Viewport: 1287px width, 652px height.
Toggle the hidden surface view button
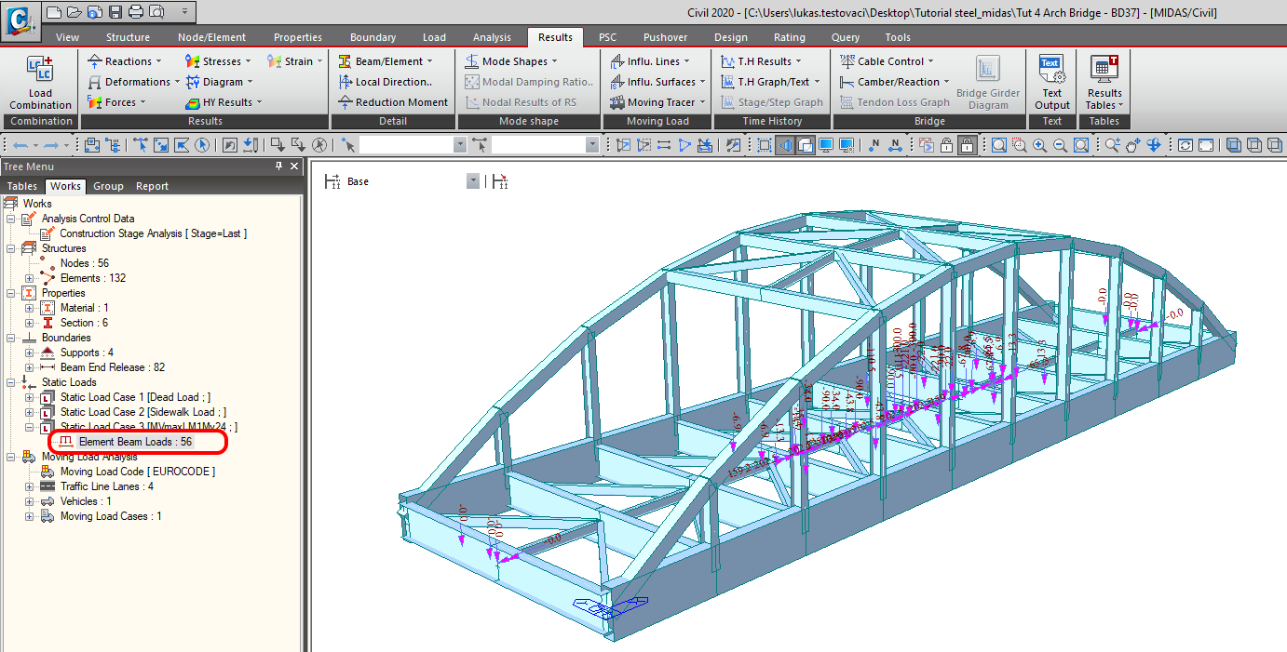805,145
